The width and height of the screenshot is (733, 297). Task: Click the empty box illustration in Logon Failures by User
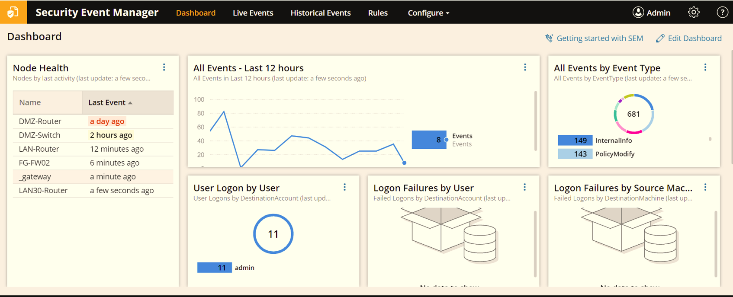pos(449,235)
